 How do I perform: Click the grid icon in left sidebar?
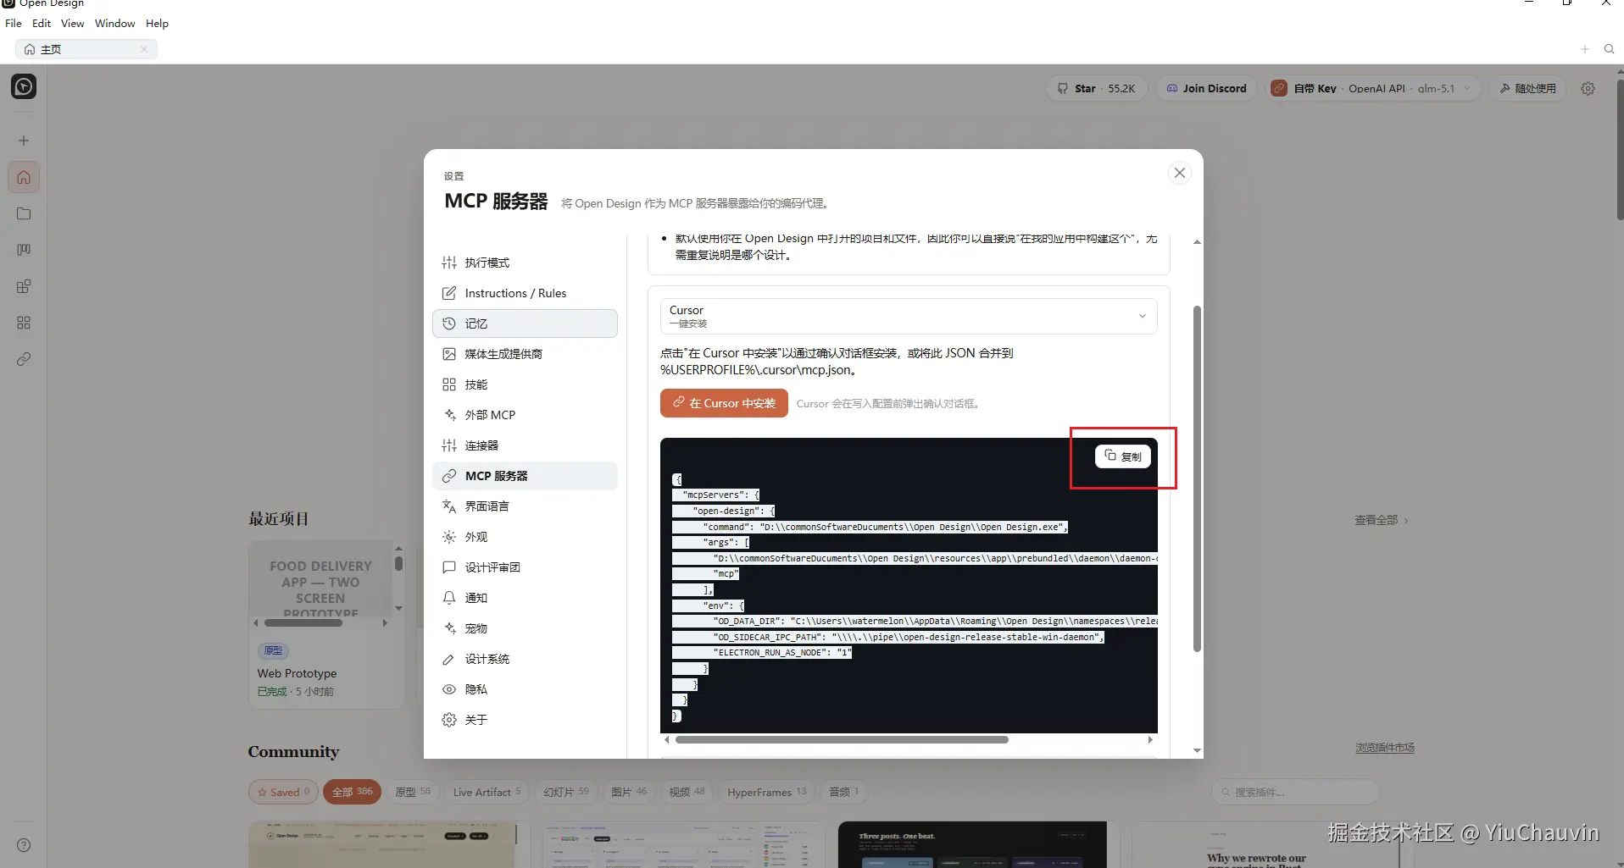point(24,323)
